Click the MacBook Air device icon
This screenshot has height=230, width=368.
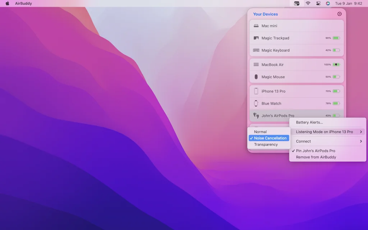point(256,65)
